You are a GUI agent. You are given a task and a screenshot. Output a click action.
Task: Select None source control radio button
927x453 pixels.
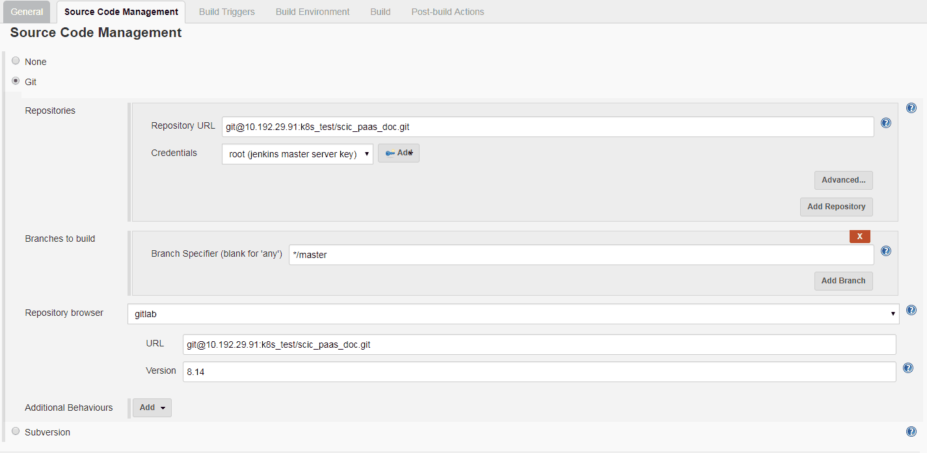click(x=16, y=61)
